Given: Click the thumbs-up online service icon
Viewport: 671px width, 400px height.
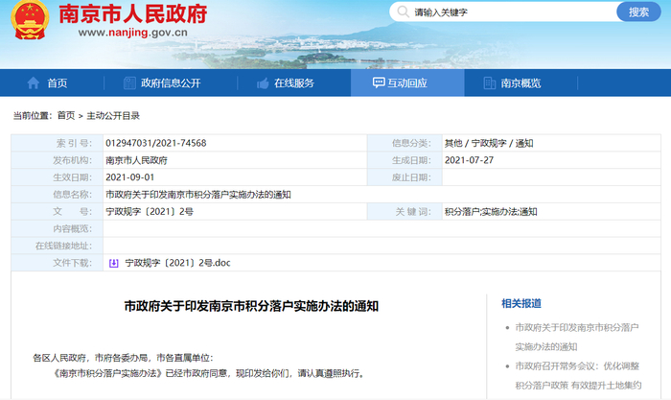Looking at the screenshot, I should point(263,83).
